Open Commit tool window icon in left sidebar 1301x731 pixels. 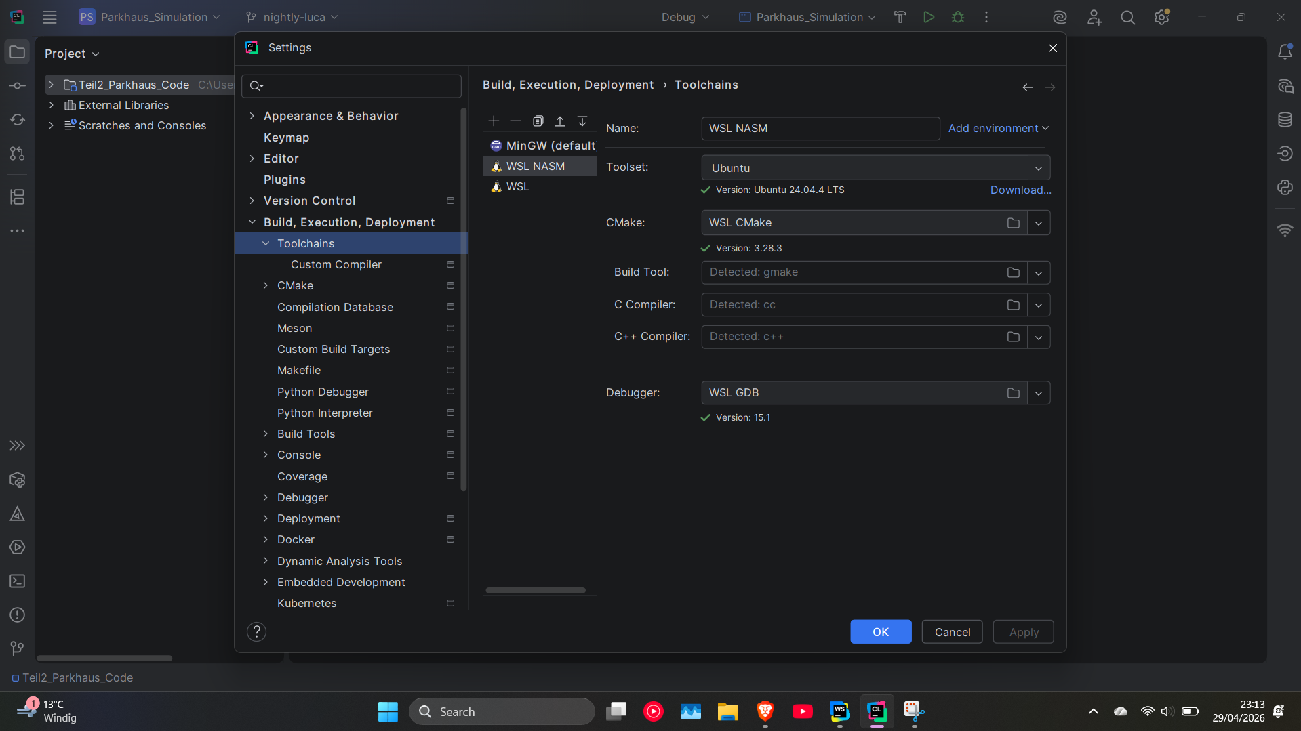coord(18,86)
